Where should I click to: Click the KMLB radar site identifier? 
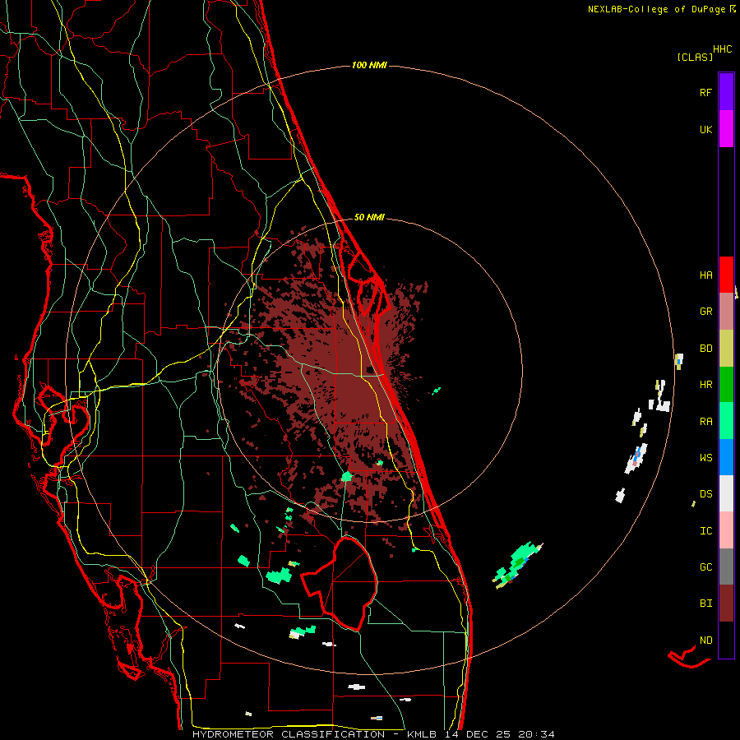coord(421,734)
